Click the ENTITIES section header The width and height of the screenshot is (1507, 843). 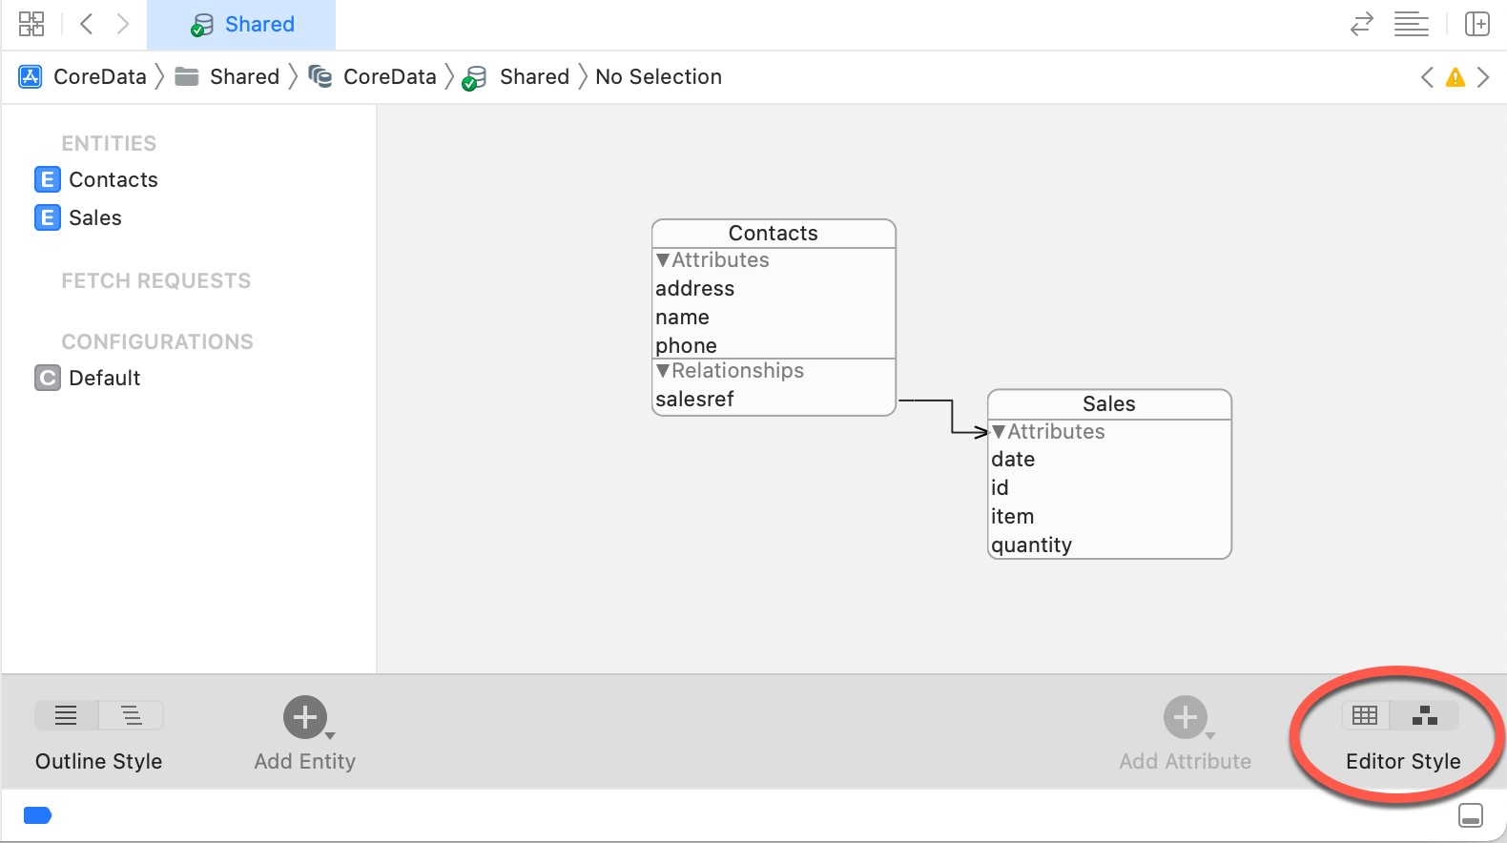tap(109, 143)
